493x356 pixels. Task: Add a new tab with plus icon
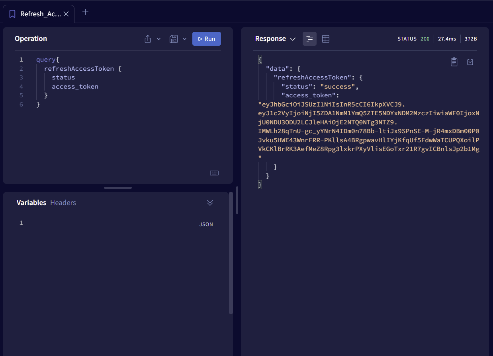(85, 12)
